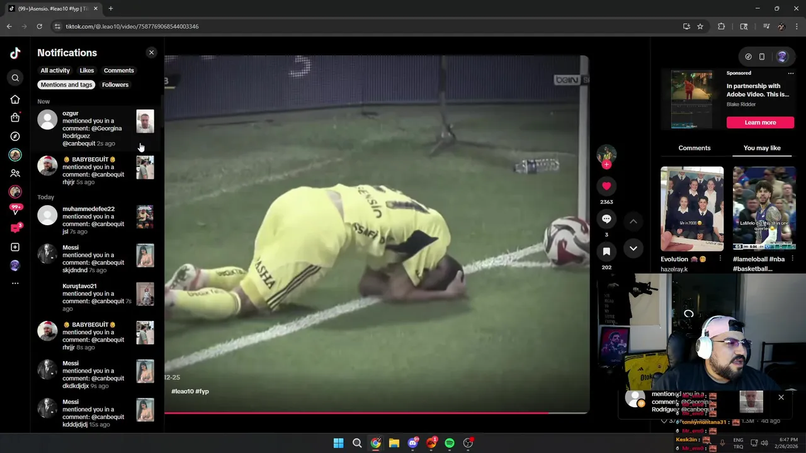Save video with the bookmark button

point(606,252)
